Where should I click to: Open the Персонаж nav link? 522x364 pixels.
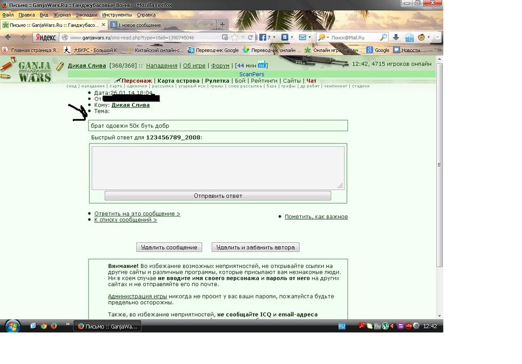click(x=137, y=81)
